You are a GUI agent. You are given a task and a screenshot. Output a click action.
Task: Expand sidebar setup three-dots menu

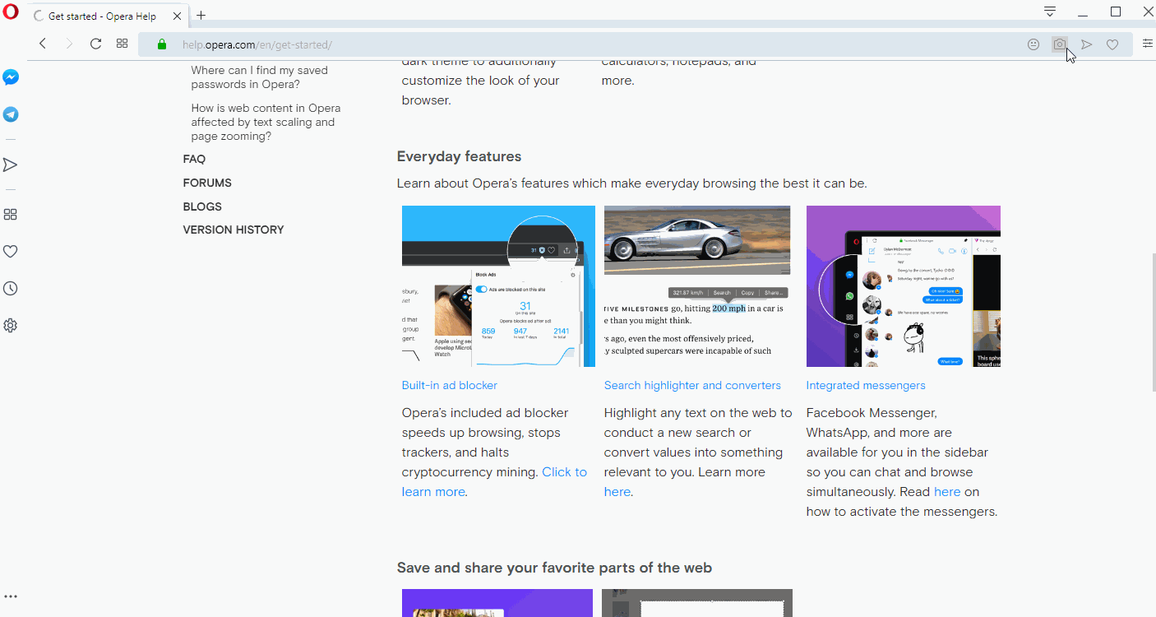coord(11,597)
